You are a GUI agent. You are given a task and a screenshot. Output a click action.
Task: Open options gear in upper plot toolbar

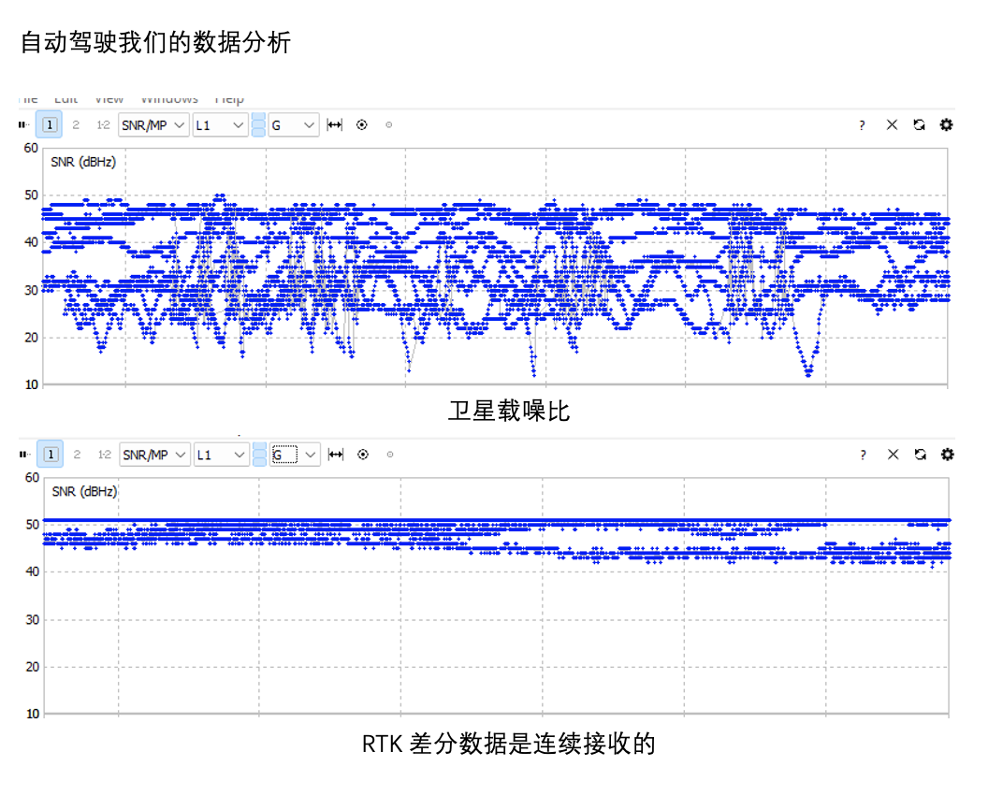(946, 125)
